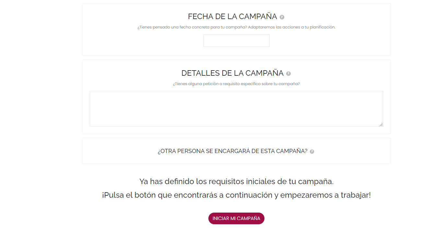Viewport: 433px width, 232px height.
Task: Click help icon after the OTRA PERSONA question
Action: point(312,151)
